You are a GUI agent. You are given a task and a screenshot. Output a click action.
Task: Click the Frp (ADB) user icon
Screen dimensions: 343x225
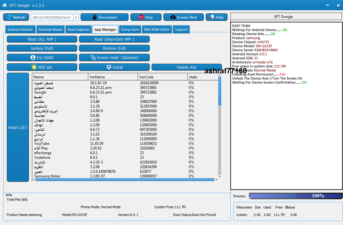click(x=33, y=57)
